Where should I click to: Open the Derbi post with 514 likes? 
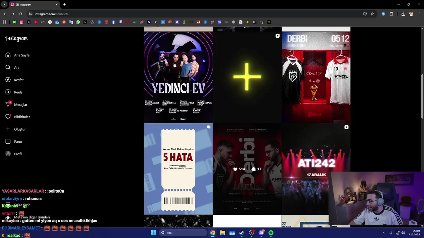tap(247, 169)
